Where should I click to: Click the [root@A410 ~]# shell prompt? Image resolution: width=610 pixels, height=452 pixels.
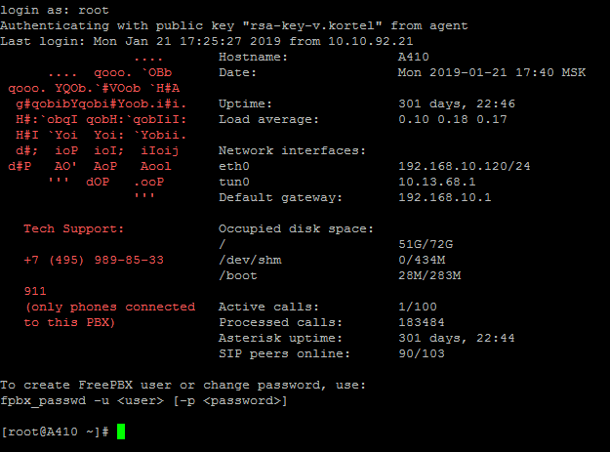tap(55, 431)
